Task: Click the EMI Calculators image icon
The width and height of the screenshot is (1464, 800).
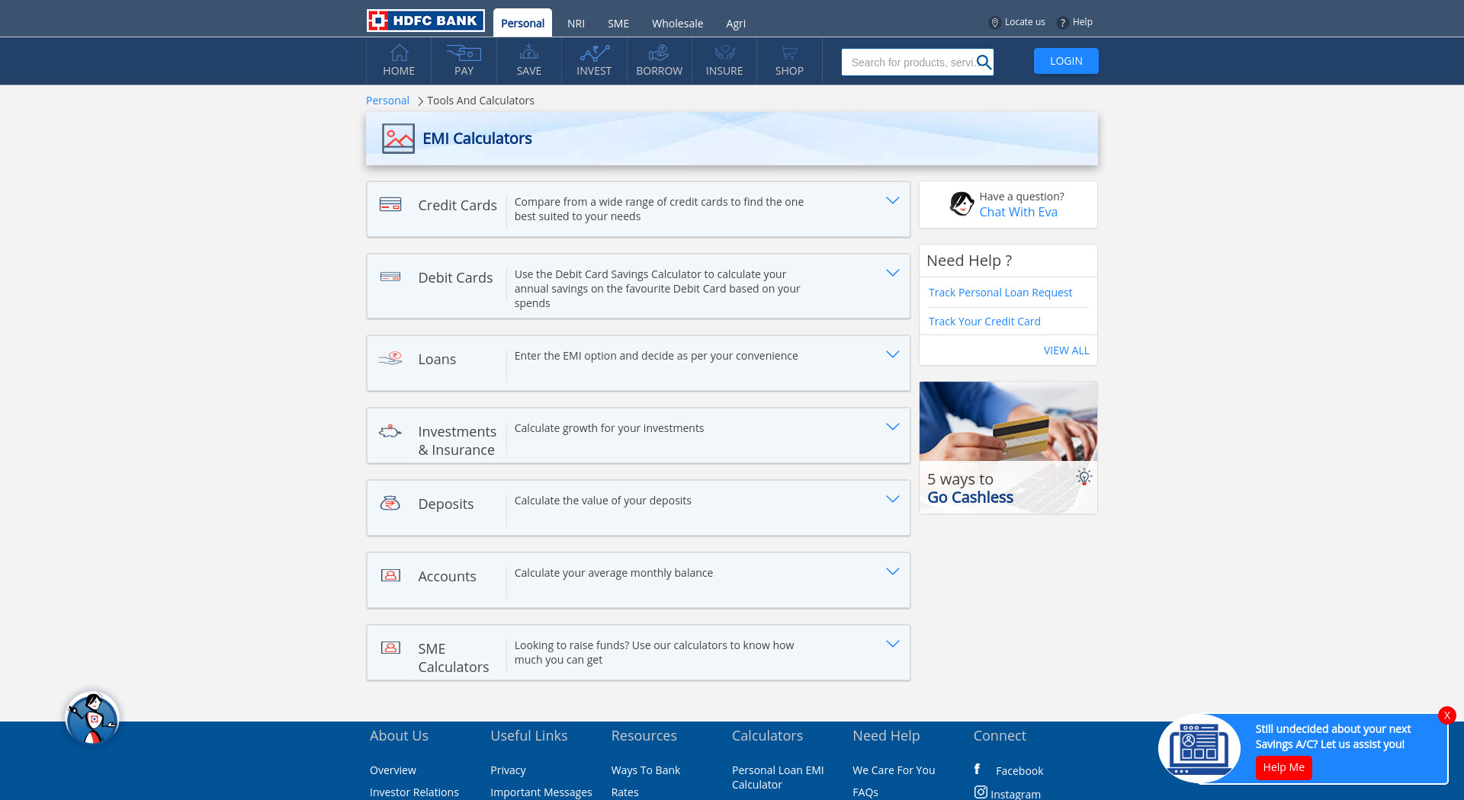Action: pos(398,139)
